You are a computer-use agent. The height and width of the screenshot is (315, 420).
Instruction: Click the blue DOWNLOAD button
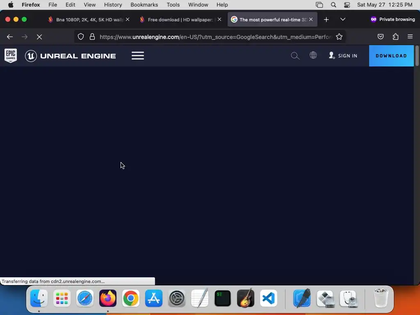click(x=391, y=56)
